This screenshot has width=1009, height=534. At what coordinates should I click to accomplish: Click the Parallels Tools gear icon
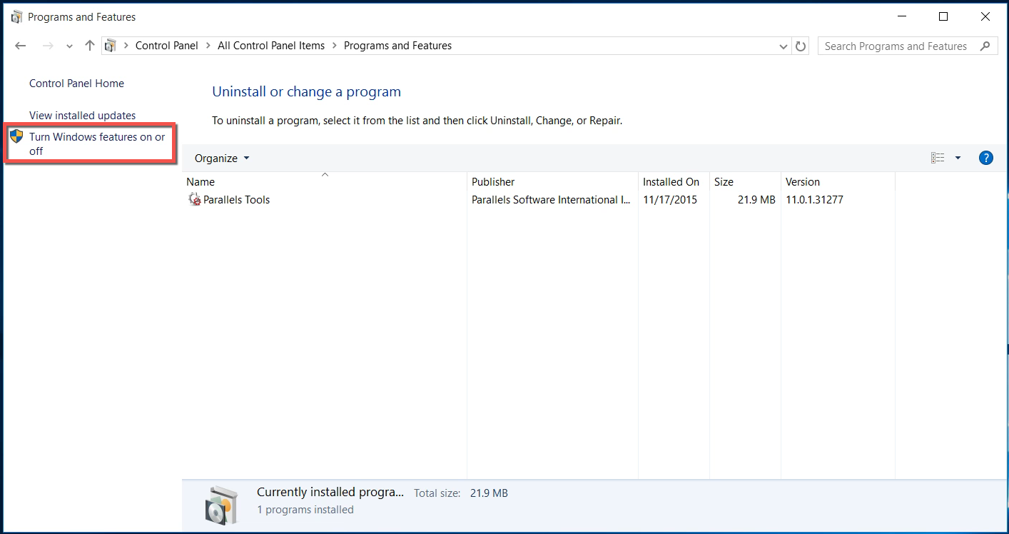[x=194, y=200]
